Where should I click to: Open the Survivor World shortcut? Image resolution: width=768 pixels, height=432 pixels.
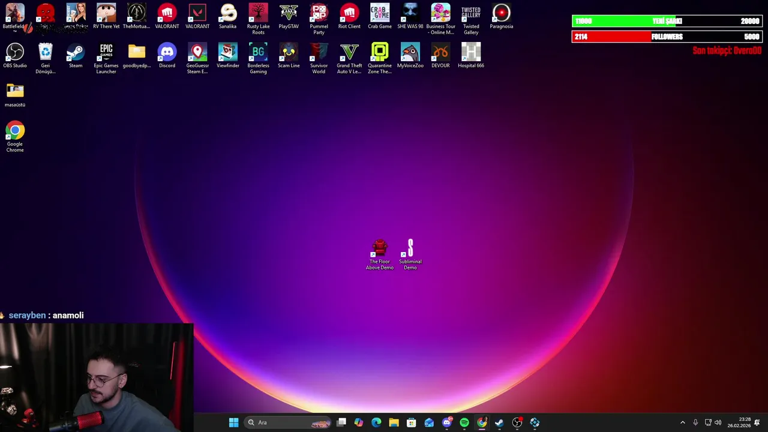(319, 59)
